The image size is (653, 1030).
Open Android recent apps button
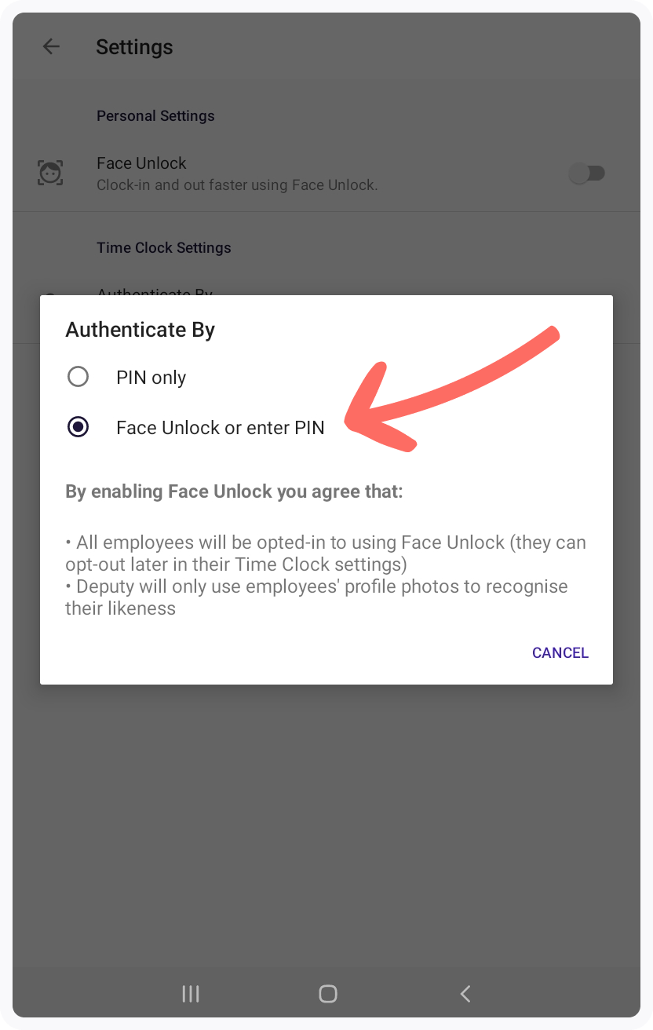(x=191, y=994)
